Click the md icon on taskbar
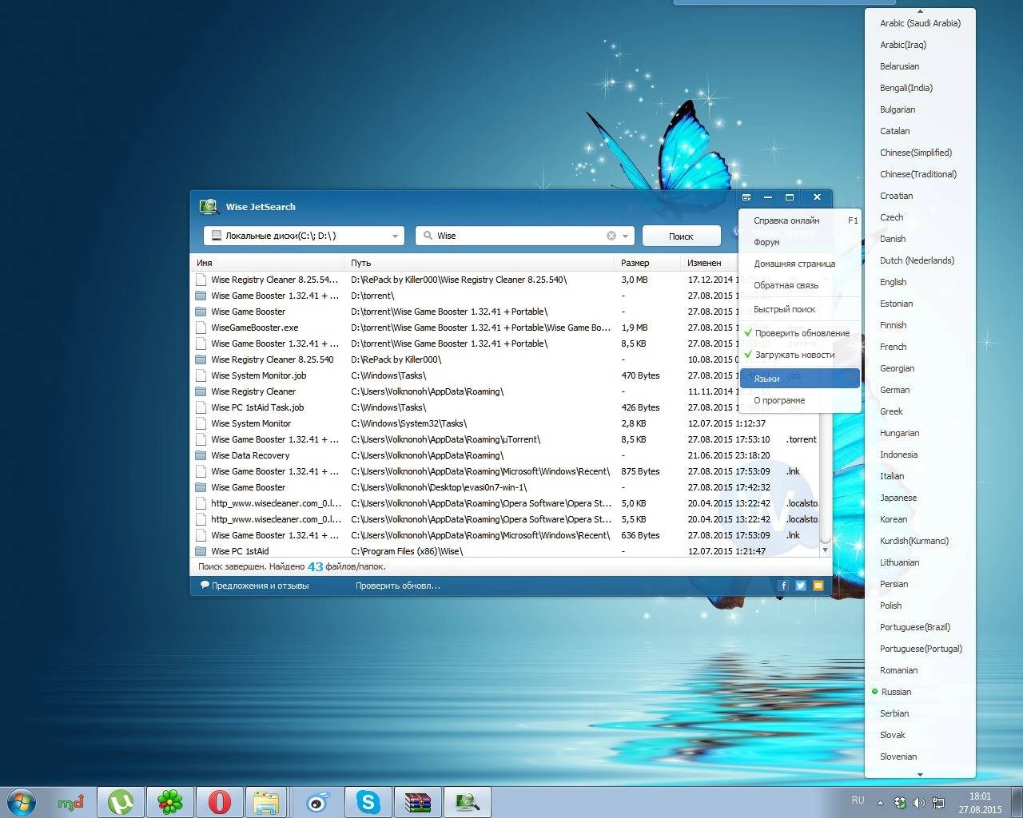Image resolution: width=1023 pixels, height=818 pixels. tap(71, 802)
